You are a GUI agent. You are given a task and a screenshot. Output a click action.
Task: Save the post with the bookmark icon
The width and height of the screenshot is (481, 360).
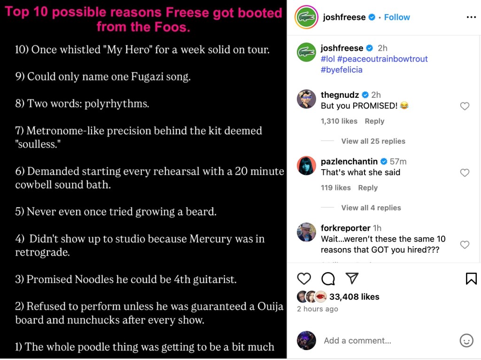tap(471, 279)
